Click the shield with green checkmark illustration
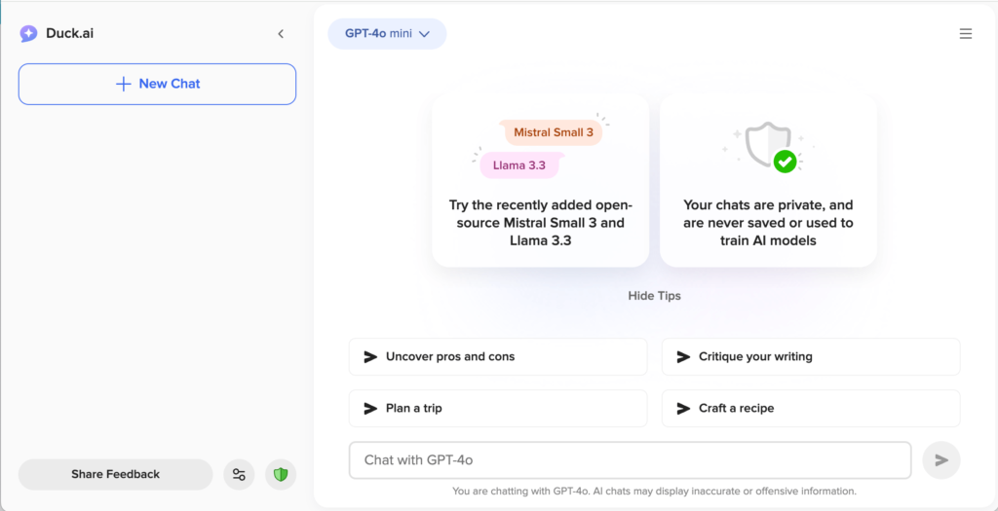The height and width of the screenshot is (511, 998). pyautogui.click(x=769, y=147)
